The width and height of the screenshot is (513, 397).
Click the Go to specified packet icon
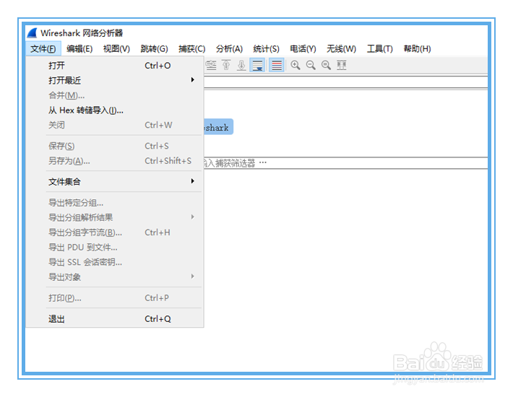point(211,66)
